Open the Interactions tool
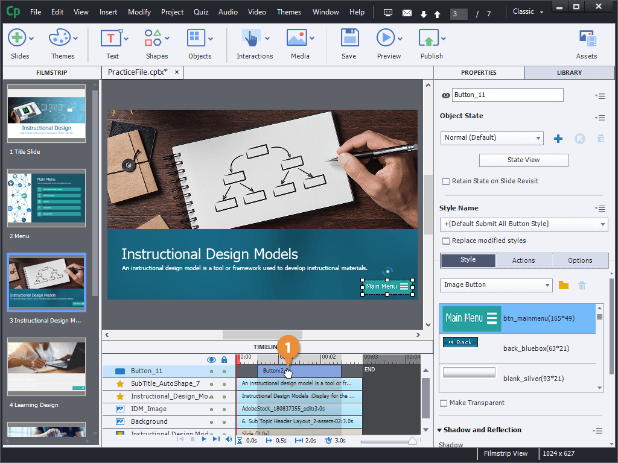 tap(251, 39)
